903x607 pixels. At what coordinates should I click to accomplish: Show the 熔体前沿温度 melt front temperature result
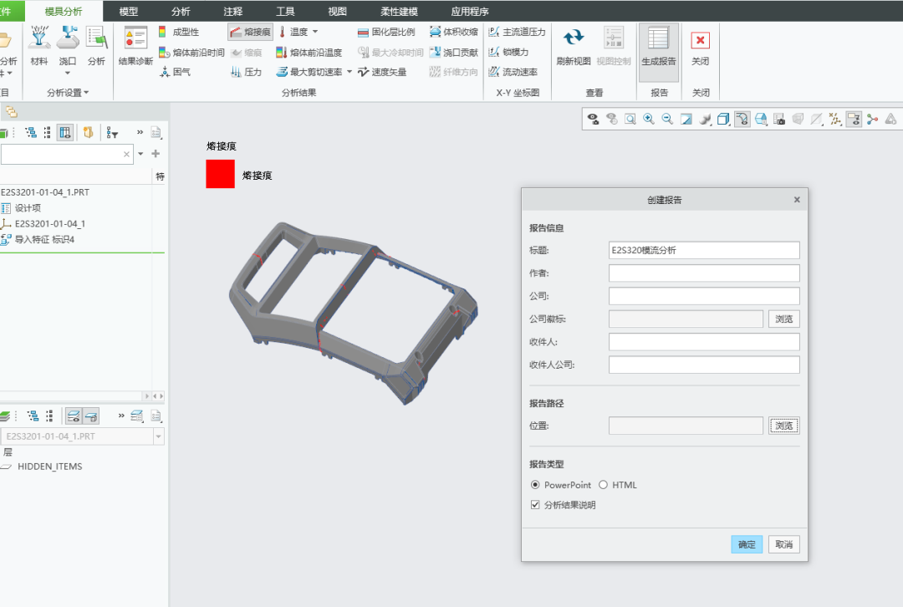pyautogui.click(x=309, y=53)
